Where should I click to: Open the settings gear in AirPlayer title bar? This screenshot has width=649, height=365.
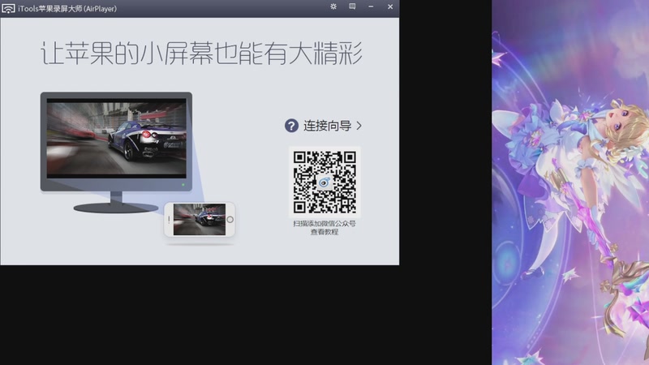click(333, 6)
